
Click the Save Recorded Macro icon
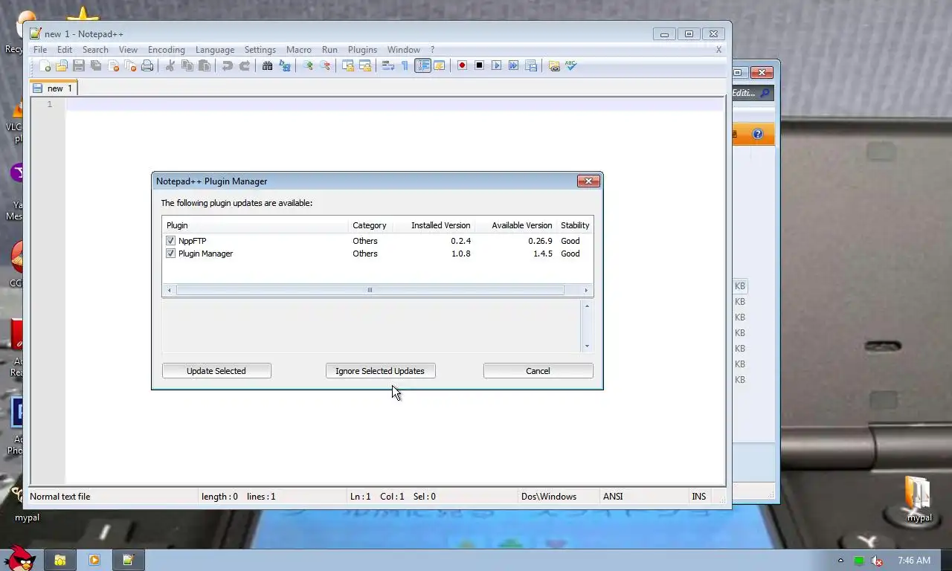tap(530, 65)
